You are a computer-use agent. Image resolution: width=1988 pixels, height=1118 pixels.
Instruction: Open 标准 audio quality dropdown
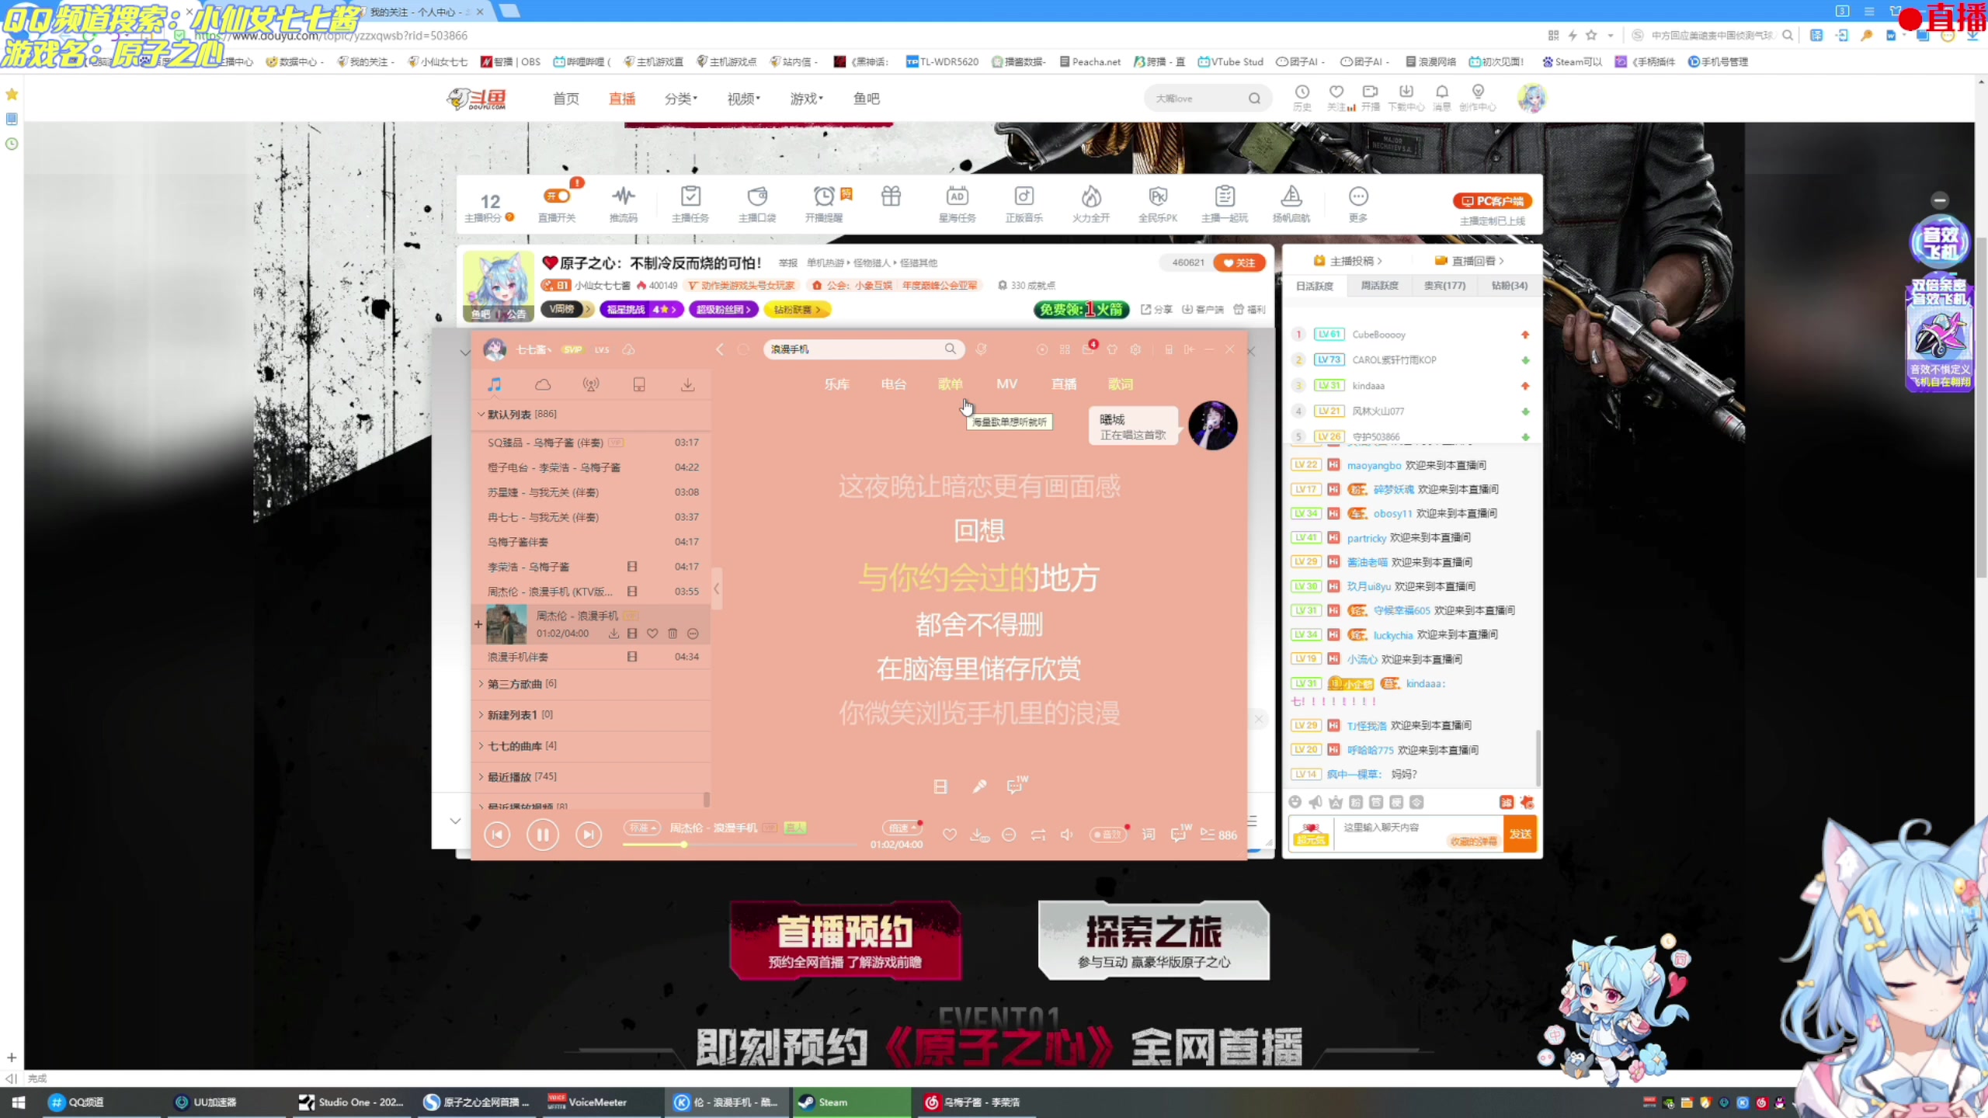point(642,828)
